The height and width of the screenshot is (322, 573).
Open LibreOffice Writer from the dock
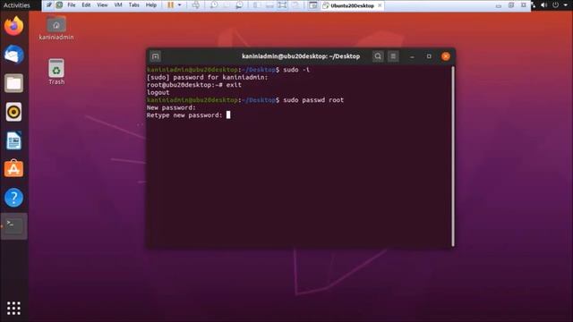(x=14, y=140)
